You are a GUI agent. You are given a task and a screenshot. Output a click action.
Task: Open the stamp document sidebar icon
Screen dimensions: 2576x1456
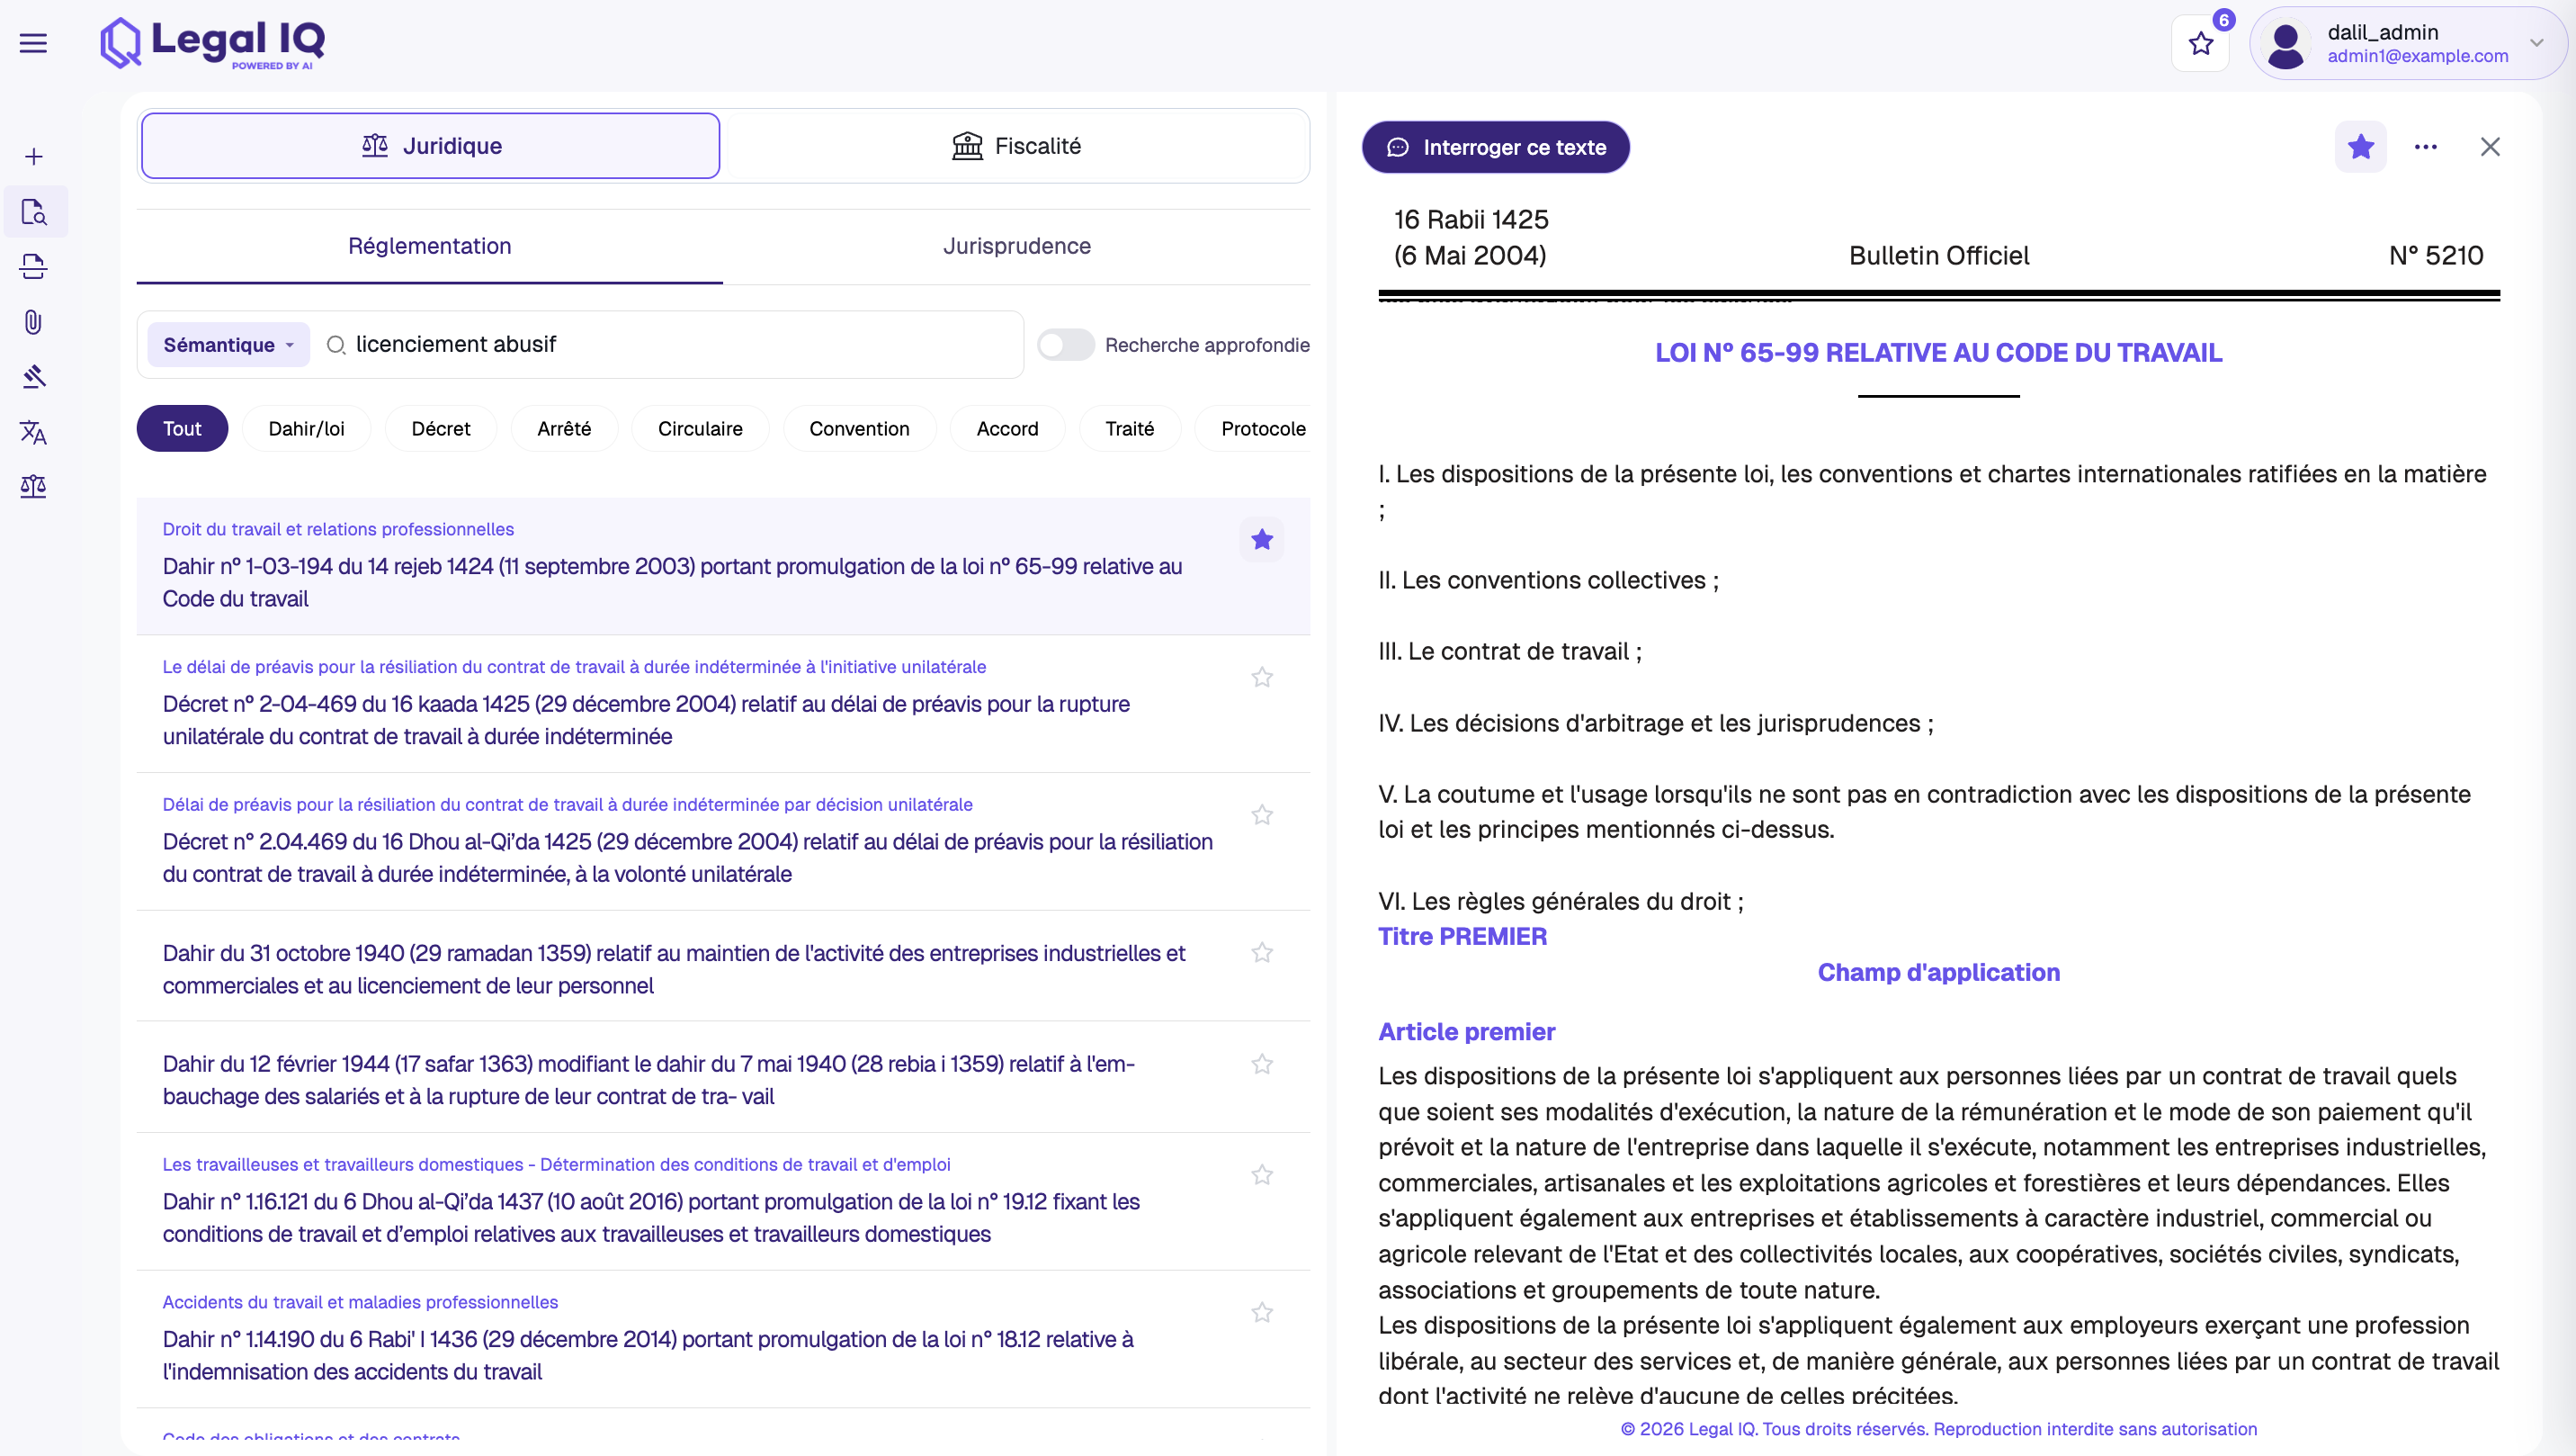34,266
